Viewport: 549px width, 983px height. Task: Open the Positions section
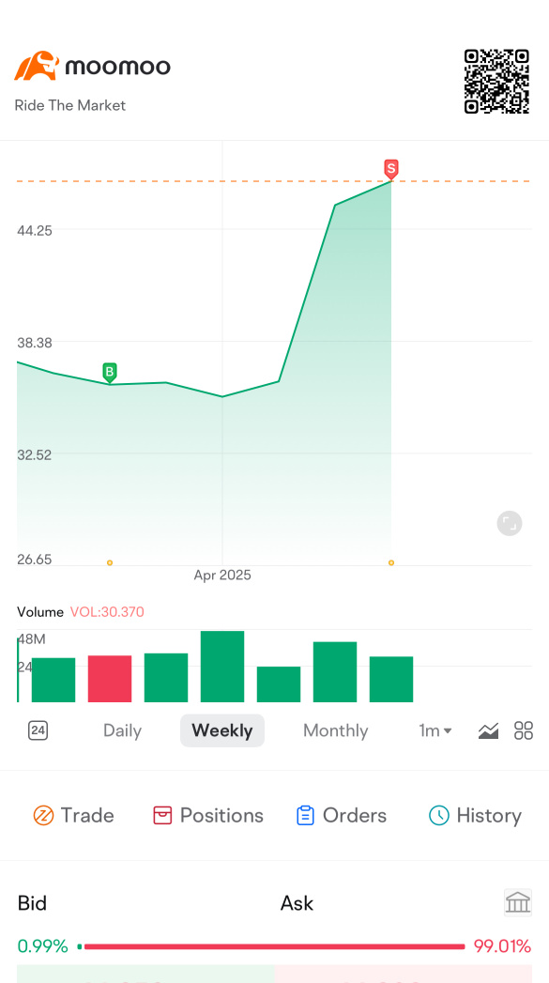208,815
